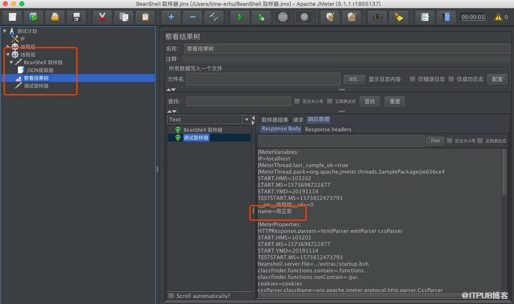Save the test plan

[76, 17]
